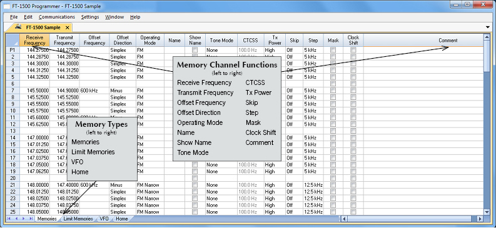
Task: Select the Offset Direction column header
Action: tap(123, 41)
